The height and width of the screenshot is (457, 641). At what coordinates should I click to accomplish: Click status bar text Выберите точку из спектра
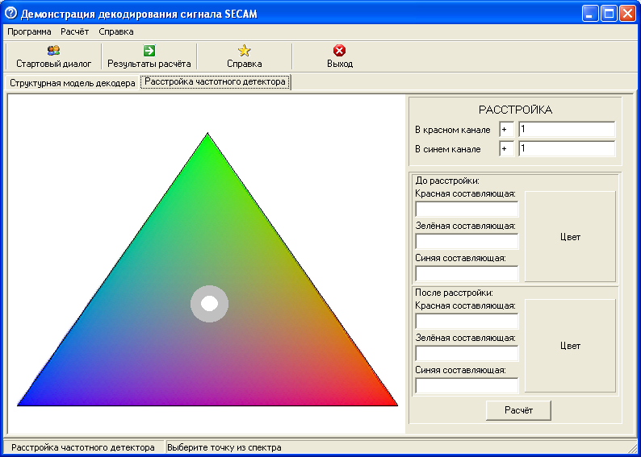pyautogui.click(x=224, y=447)
